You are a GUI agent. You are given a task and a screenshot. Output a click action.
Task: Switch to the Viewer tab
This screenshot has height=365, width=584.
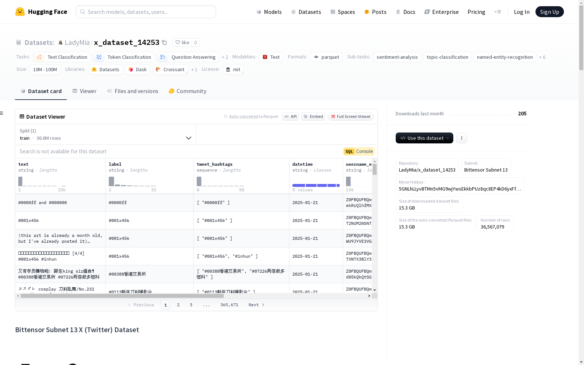coord(84,91)
